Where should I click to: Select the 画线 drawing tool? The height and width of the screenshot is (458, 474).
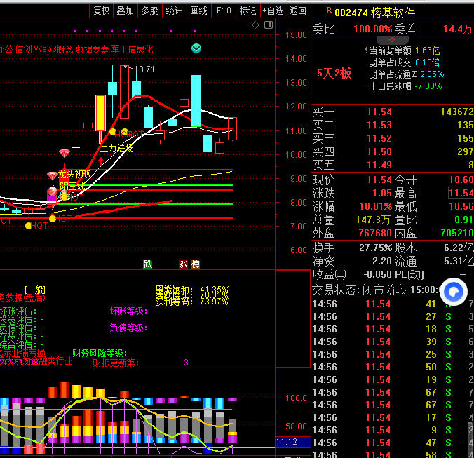198,11
